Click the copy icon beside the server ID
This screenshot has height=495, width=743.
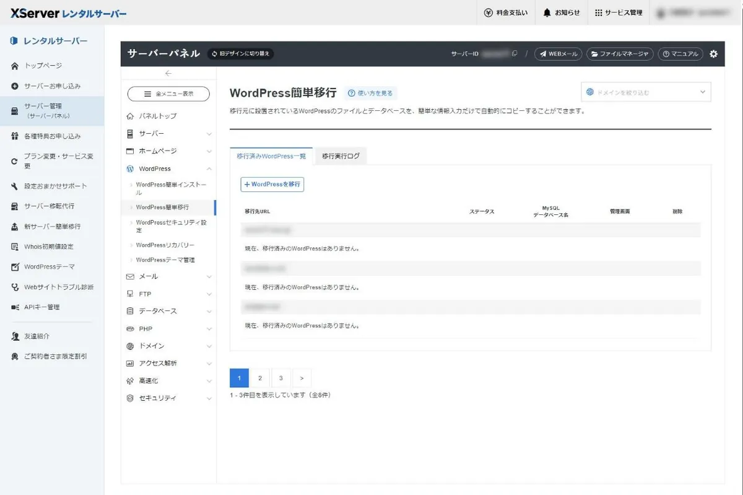point(515,54)
